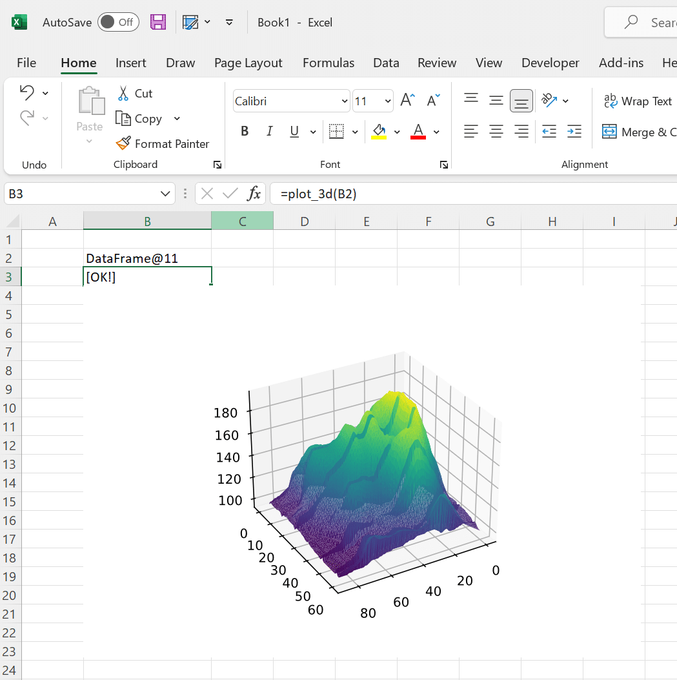The width and height of the screenshot is (677, 680).
Task: Click the Redo icon
Action: (27, 118)
